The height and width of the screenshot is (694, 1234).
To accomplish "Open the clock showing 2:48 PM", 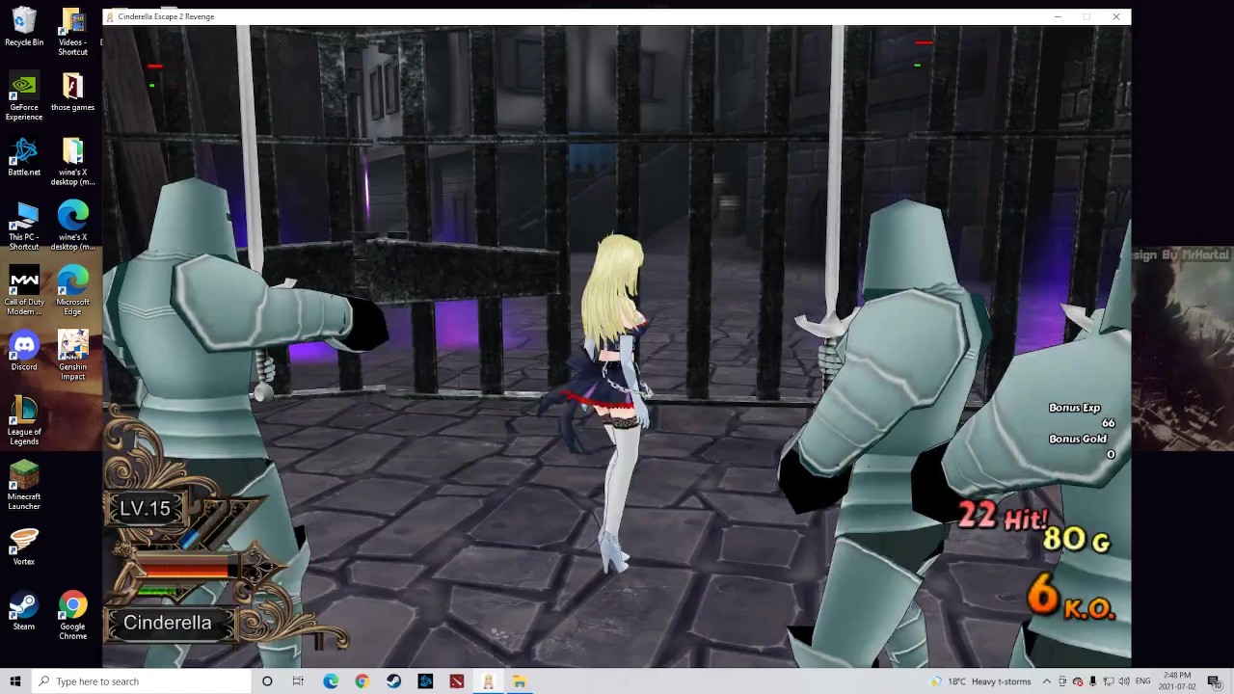I will pyautogui.click(x=1177, y=681).
